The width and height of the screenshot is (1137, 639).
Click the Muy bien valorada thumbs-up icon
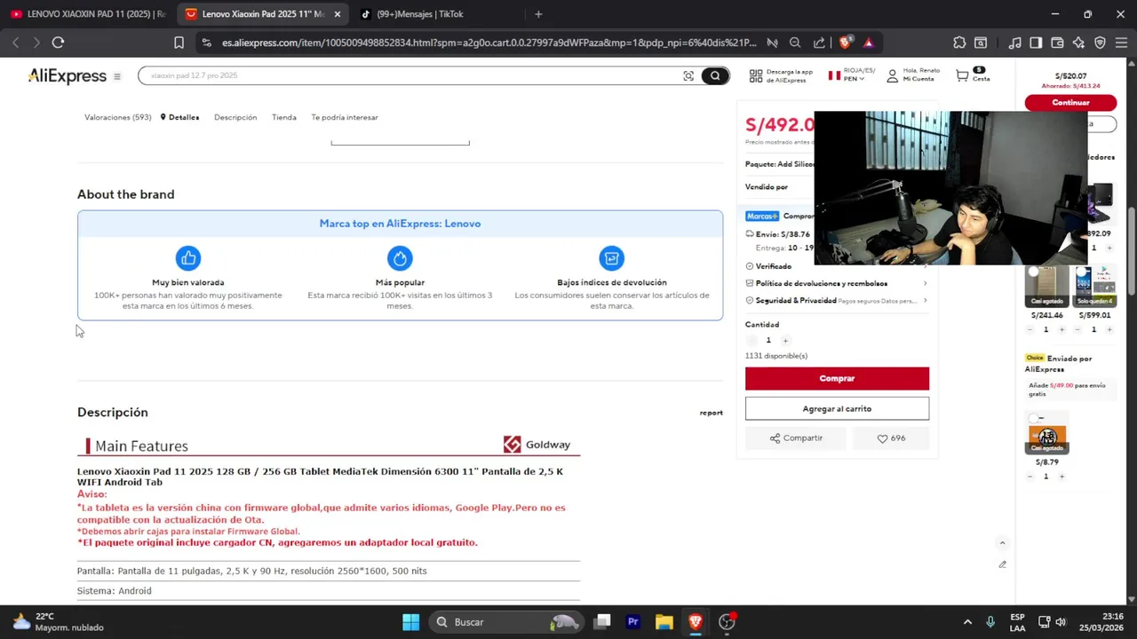pyautogui.click(x=188, y=258)
